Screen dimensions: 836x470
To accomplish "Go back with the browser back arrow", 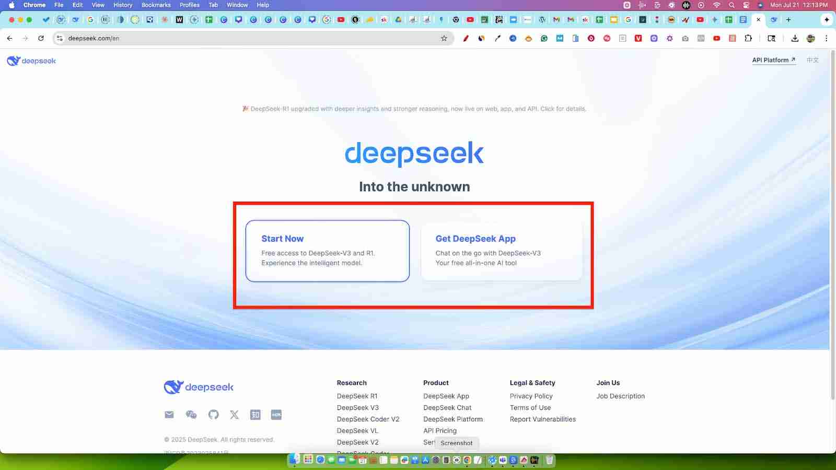I will 9,38.
